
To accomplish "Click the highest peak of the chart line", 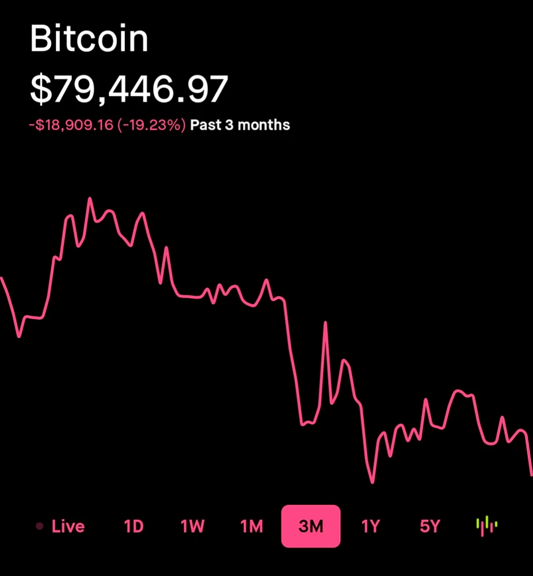I will [90, 199].
